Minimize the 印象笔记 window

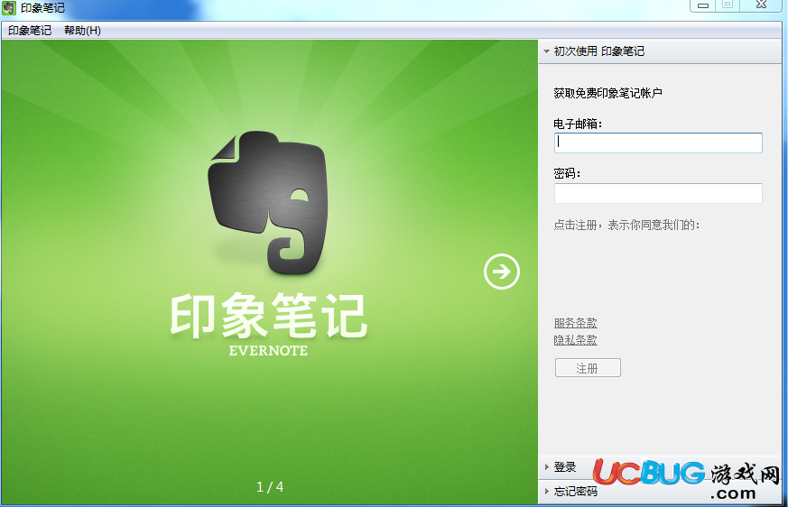tap(703, 5)
